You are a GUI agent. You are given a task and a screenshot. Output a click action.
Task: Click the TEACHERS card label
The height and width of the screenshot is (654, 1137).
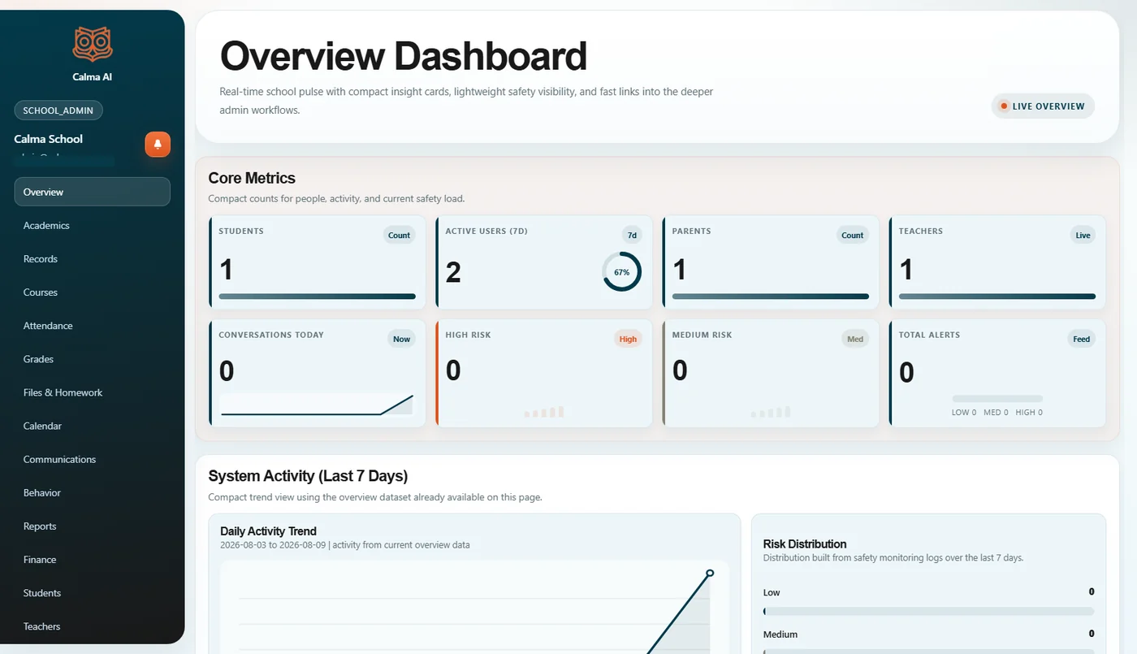pos(921,231)
